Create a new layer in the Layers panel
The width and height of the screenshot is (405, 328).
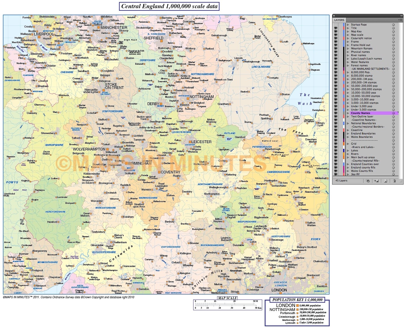[385, 181]
